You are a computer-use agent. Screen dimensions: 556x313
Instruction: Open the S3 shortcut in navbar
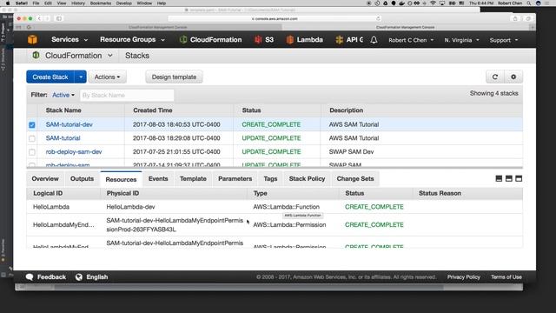pyautogui.click(x=264, y=40)
